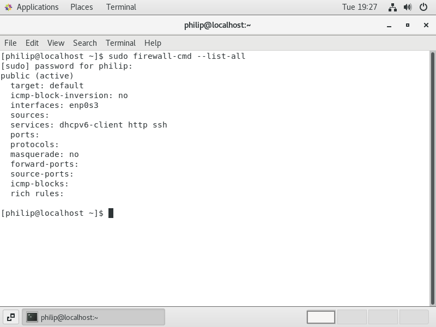Switch to the second workspace

(x=352, y=317)
